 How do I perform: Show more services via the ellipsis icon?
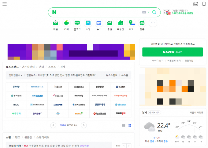[x=153, y=23]
